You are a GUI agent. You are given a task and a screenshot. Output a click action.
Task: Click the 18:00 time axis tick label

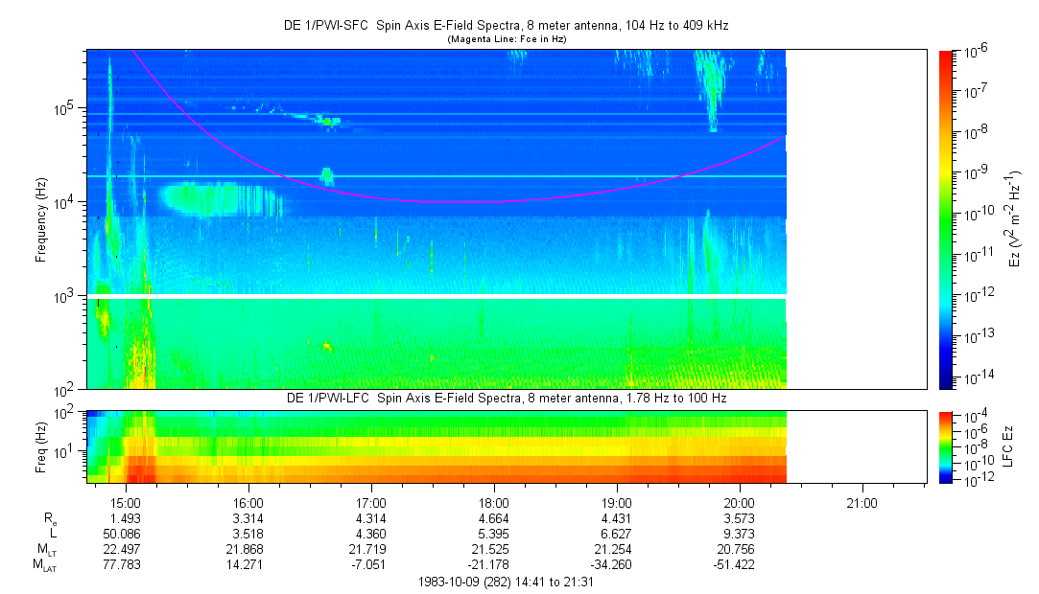point(493,502)
